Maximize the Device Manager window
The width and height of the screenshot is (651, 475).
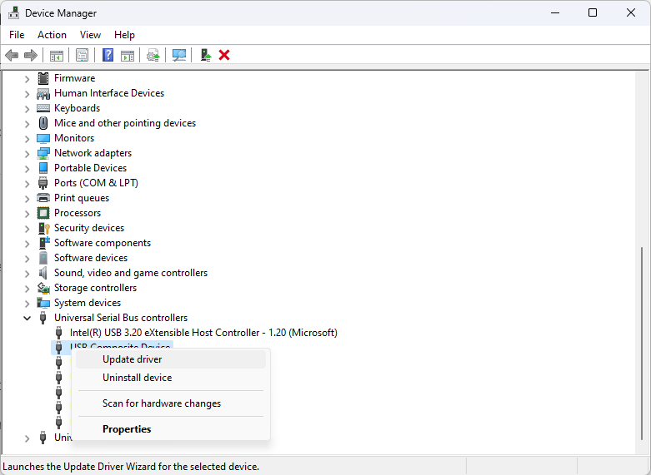tap(593, 12)
